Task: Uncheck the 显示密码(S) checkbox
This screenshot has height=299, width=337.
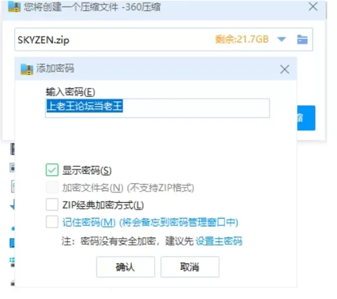Action: coord(52,170)
